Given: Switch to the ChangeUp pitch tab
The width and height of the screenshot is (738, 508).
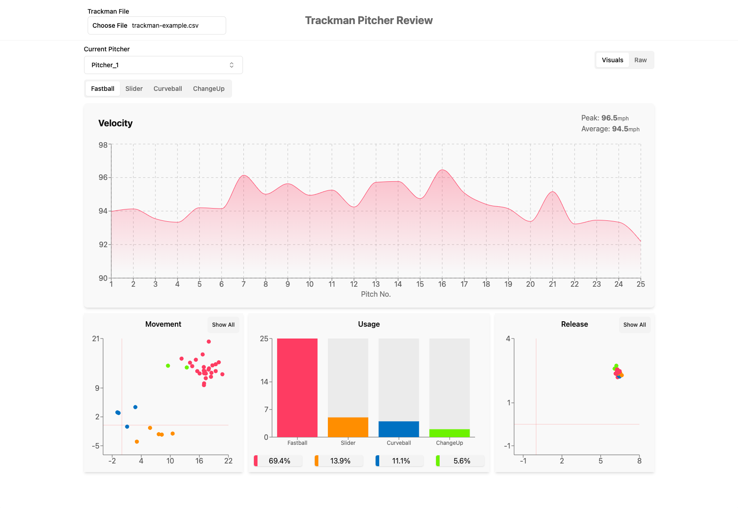Looking at the screenshot, I should click(x=209, y=89).
